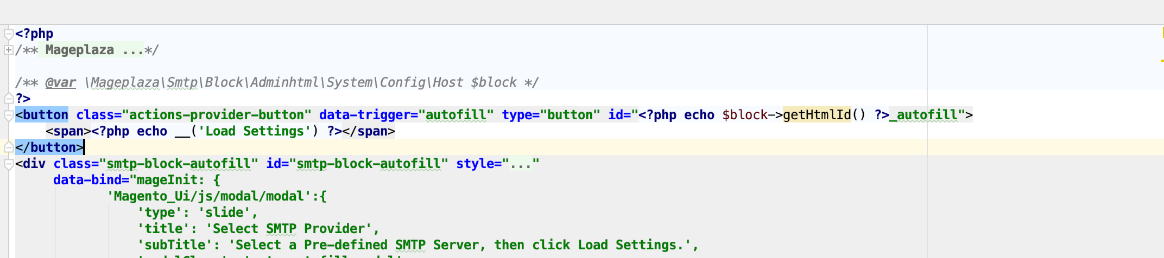Image resolution: width=1164 pixels, height=258 pixels.
Task: Collapse the smtp-block-autofill div fold marker
Action: pyautogui.click(x=8, y=164)
